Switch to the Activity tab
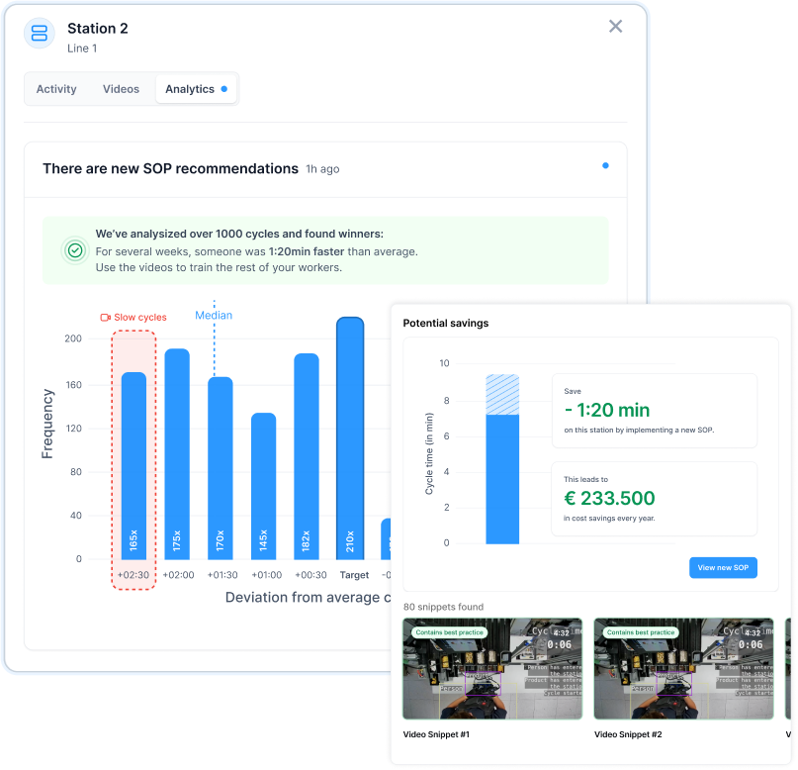 (x=56, y=88)
